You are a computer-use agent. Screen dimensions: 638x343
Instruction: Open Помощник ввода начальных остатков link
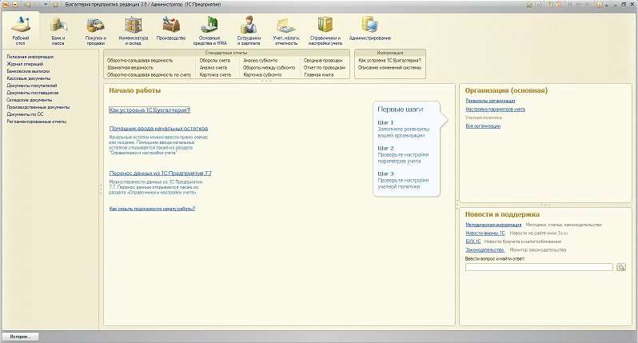[x=158, y=129]
